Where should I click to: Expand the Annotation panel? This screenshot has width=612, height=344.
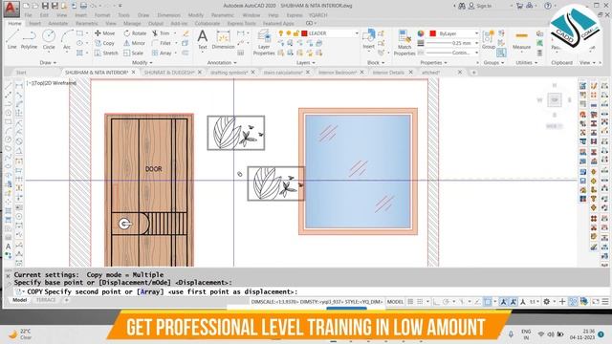coord(222,62)
